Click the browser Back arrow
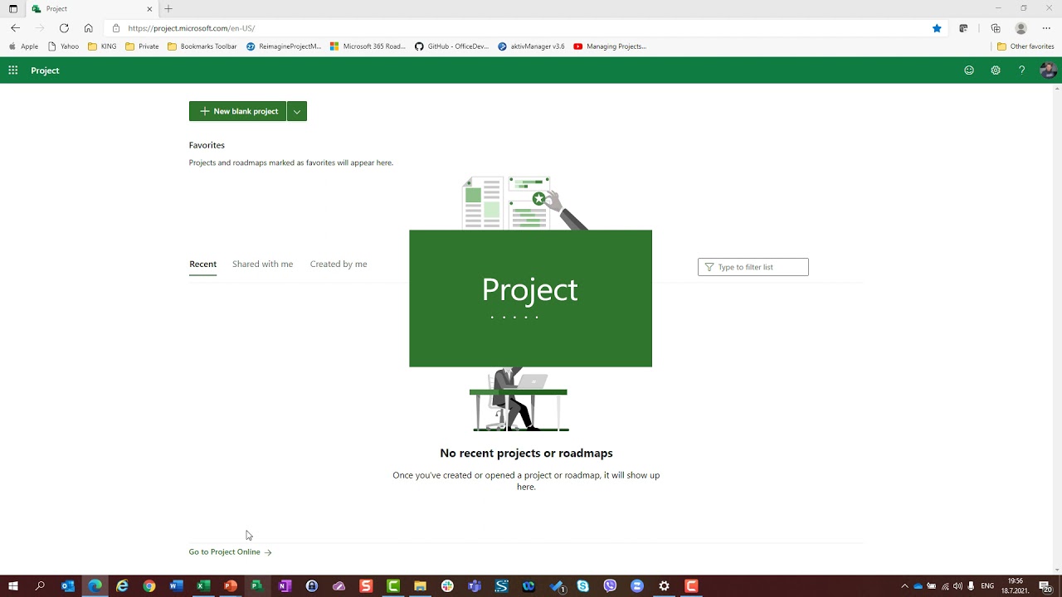 15,28
